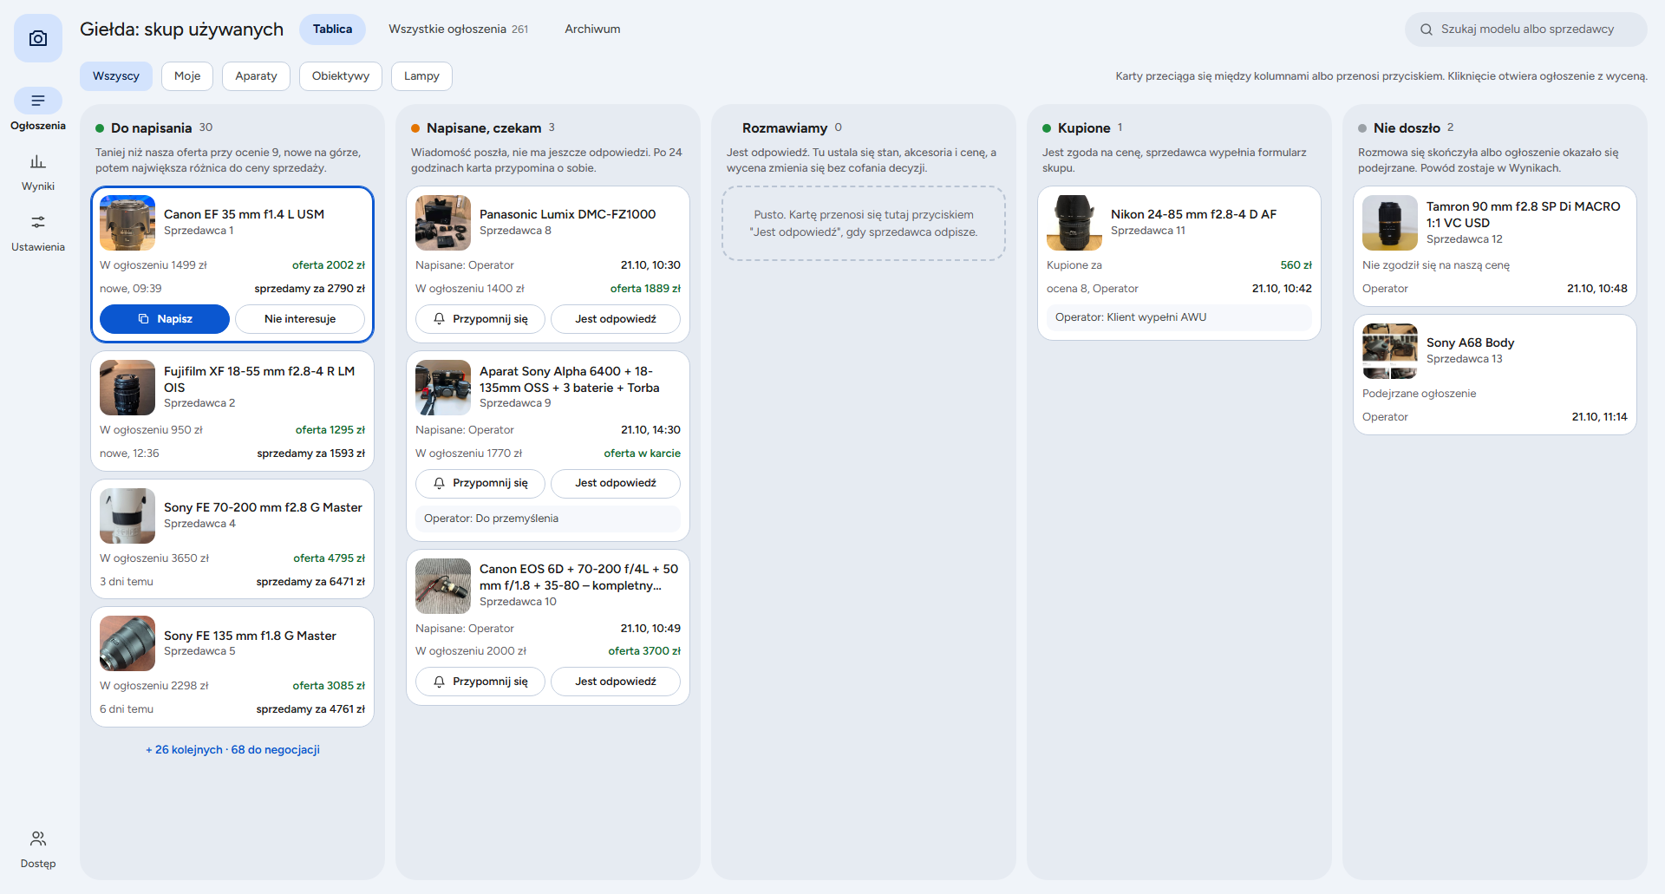Click copy icon in Napisz button
This screenshot has height=894, width=1665.
(x=144, y=319)
